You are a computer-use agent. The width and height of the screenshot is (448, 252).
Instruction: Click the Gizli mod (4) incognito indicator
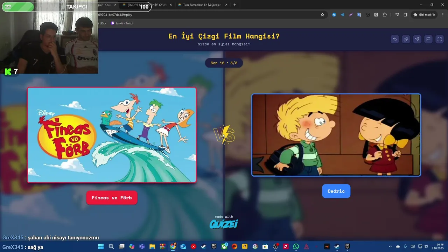[424, 15]
